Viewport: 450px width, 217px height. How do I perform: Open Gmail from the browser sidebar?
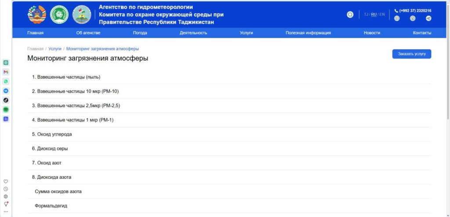click(6, 72)
